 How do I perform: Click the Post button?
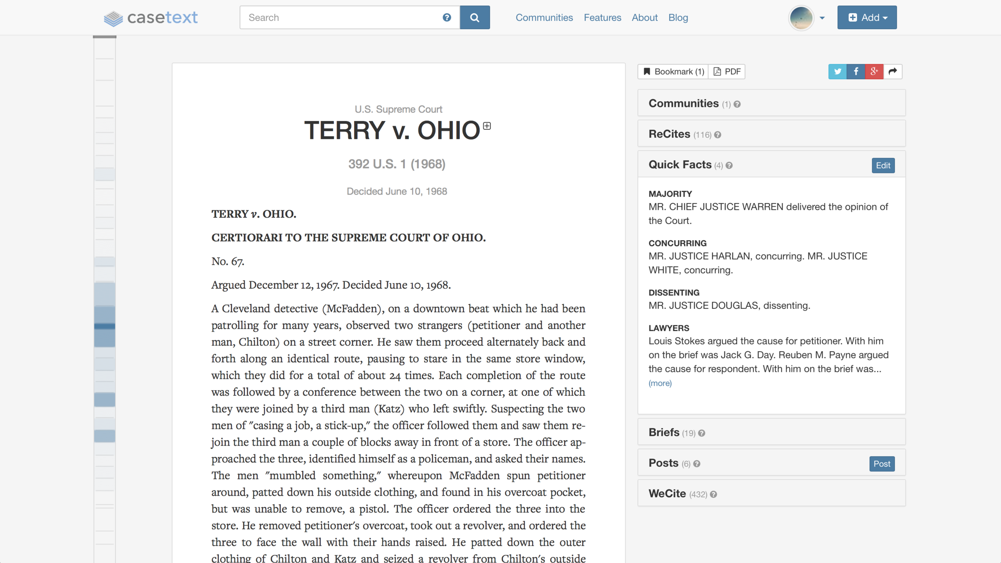tap(882, 464)
